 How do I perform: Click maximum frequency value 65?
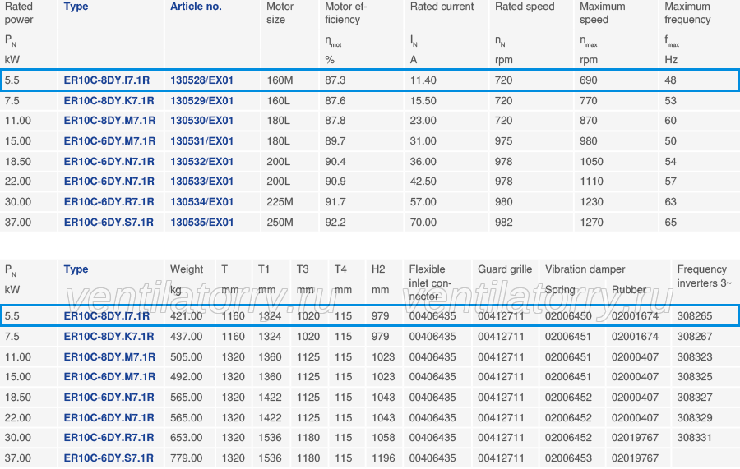click(x=671, y=223)
